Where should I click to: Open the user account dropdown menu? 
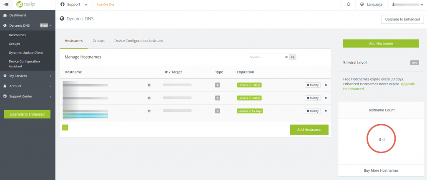(407, 5)
